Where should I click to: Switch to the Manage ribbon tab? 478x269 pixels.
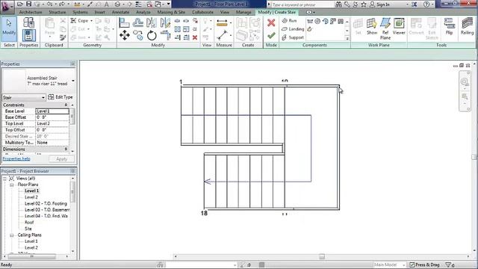pyautogui.click(x=243, y=12)
